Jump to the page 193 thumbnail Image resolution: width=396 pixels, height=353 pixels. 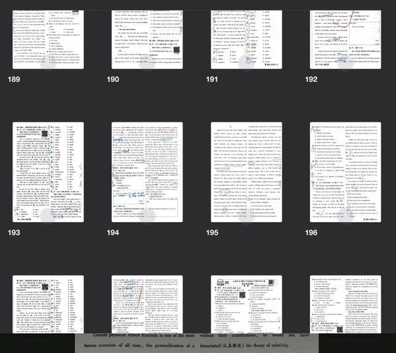click(48, 173)
